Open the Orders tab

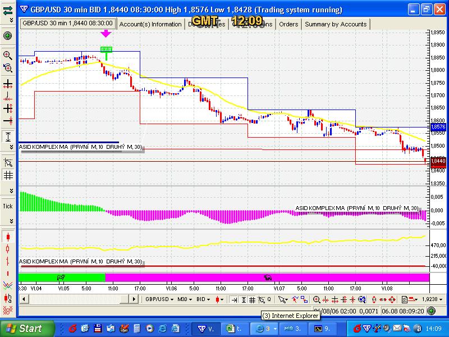[x=288, y=24]
